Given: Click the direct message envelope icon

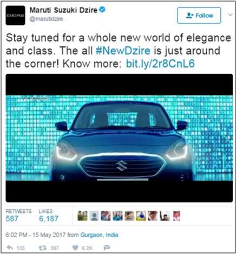Looking at the screenshot, I should point(107,248).
